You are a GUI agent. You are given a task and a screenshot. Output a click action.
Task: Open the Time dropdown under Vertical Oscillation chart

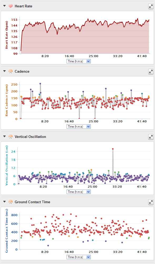click(79, 192)
